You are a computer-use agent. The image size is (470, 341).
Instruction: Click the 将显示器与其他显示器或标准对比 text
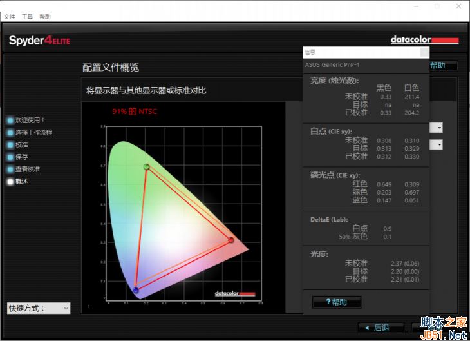[146, 90]
